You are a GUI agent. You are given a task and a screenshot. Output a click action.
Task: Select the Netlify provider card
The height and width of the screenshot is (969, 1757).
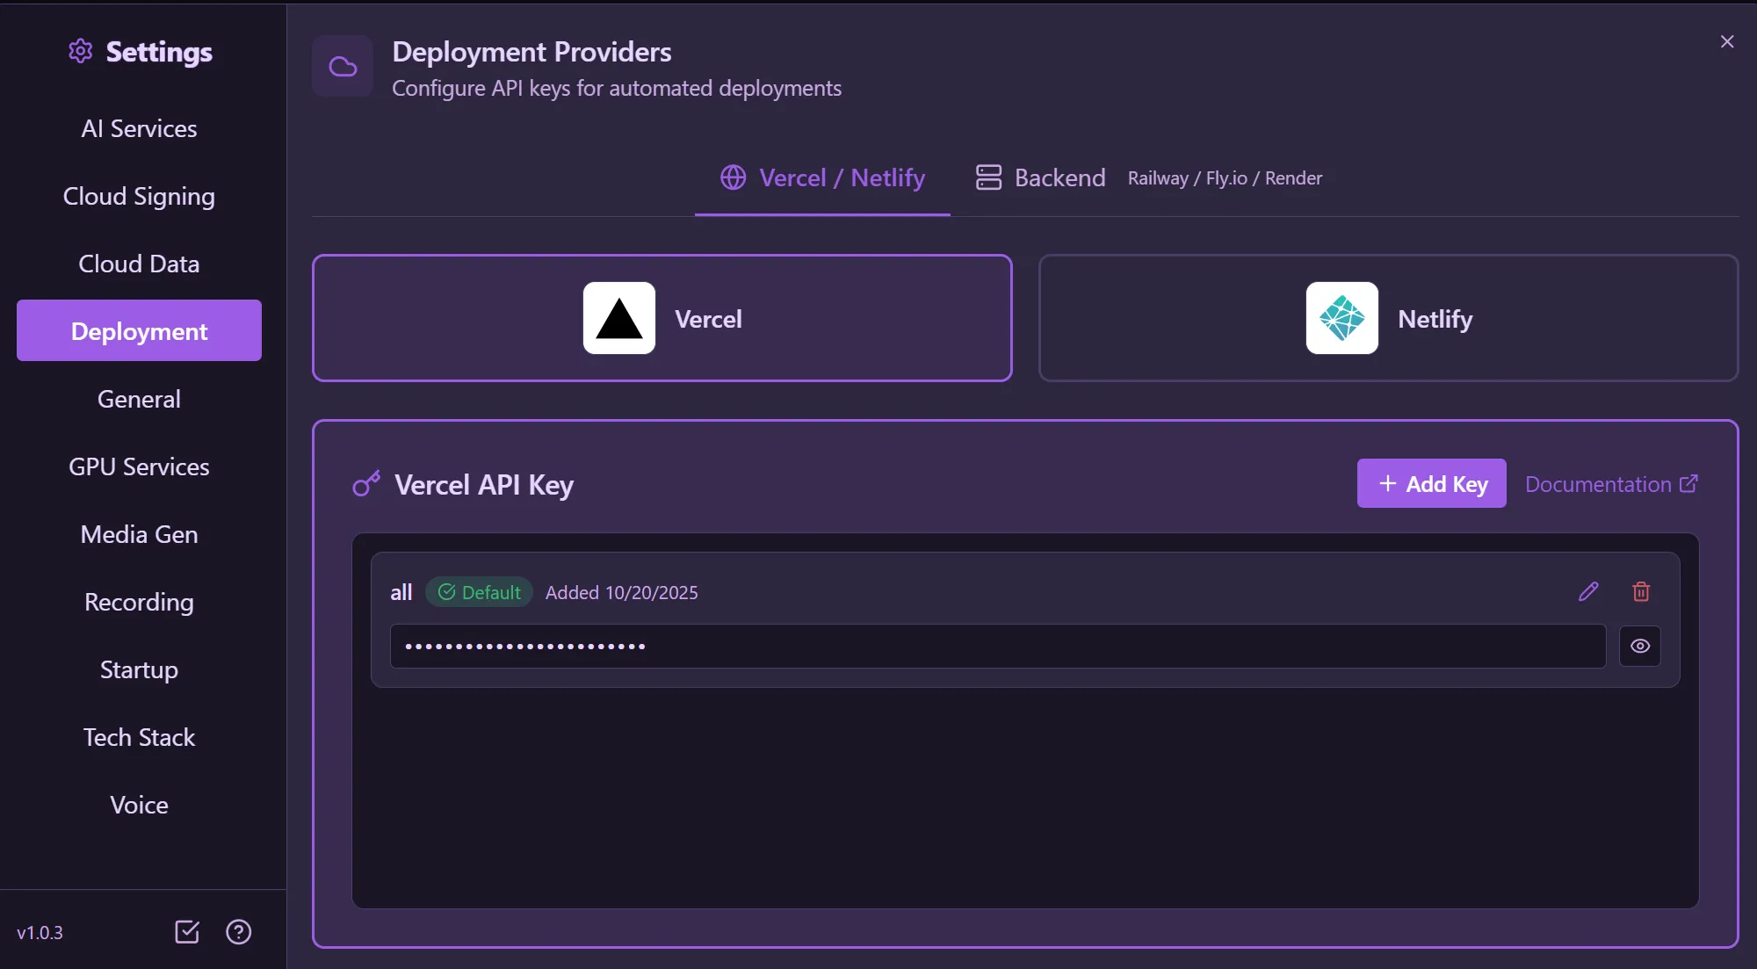pos(1389,318)
